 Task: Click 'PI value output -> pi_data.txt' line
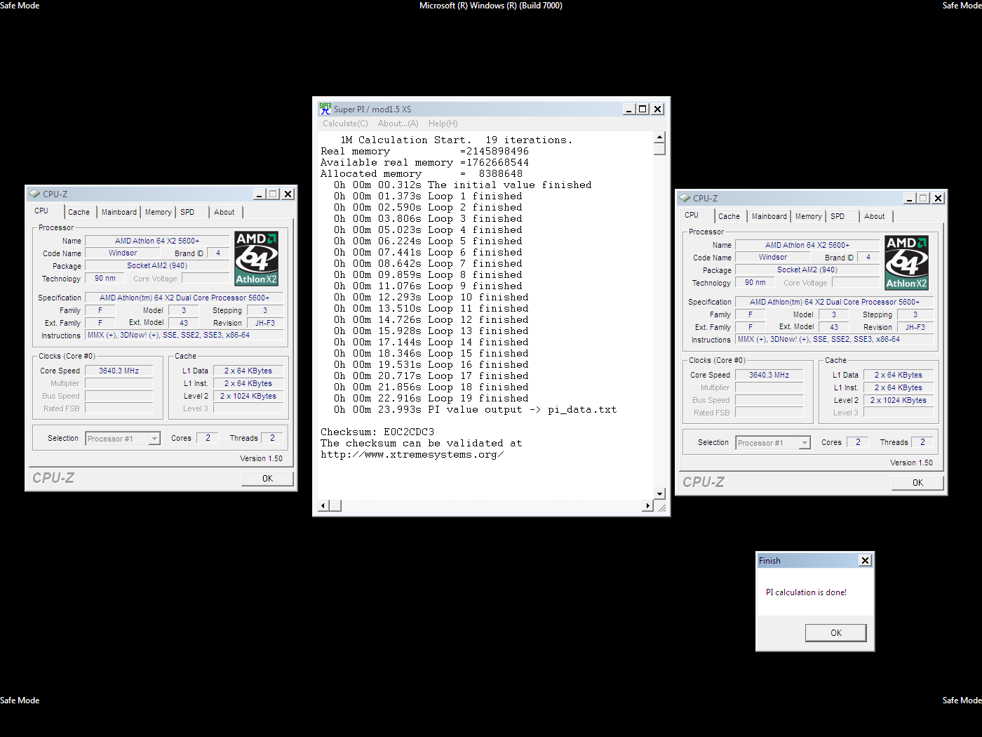(523, 409)
